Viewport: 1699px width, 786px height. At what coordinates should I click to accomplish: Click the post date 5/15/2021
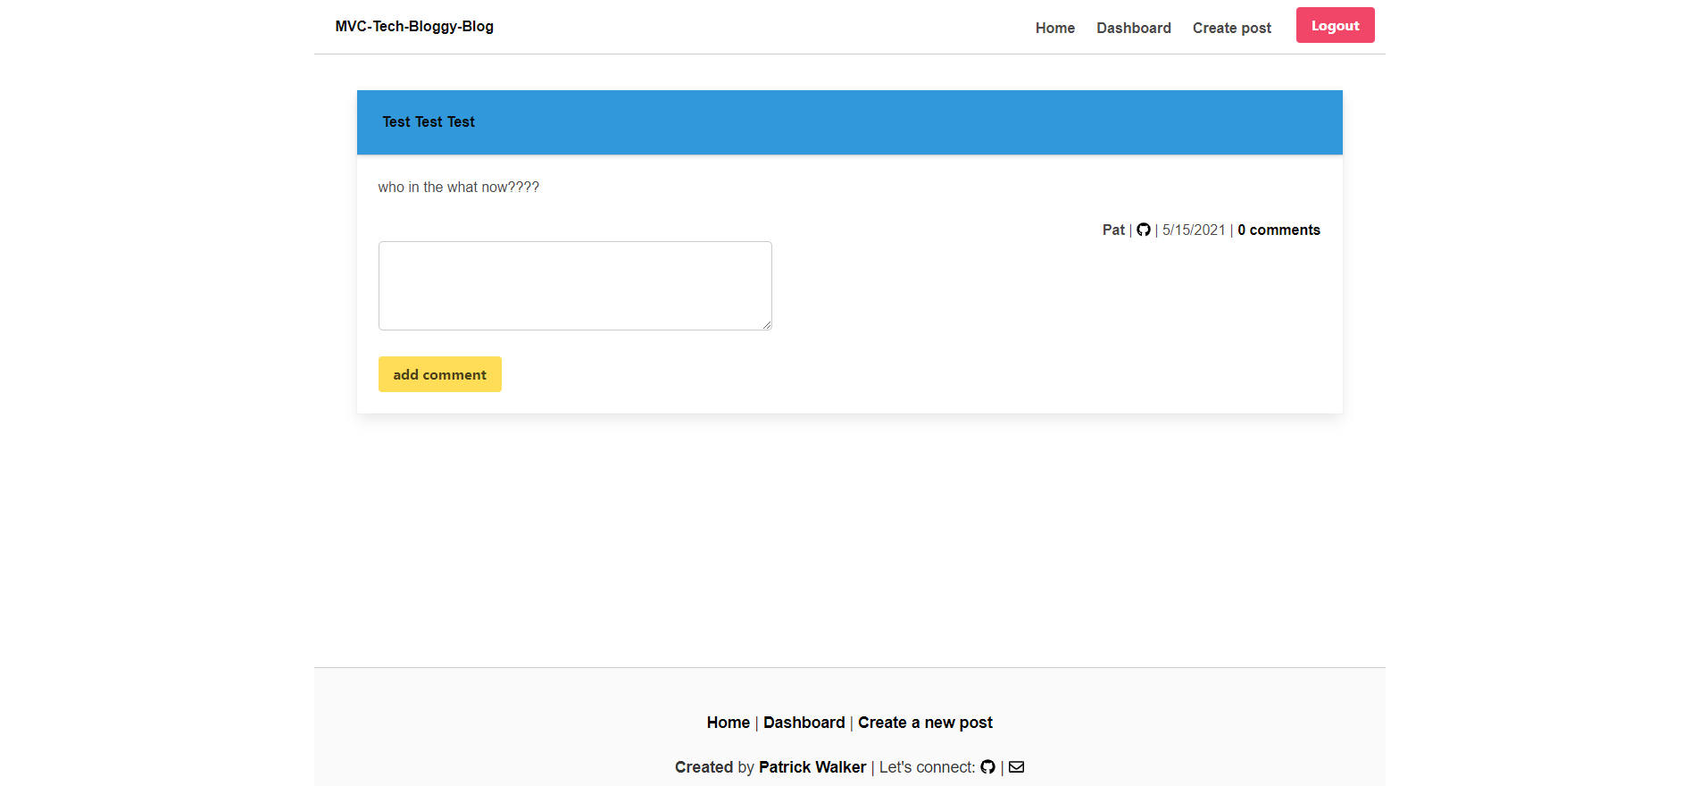pyautogui.click(x=1193, y=230)
